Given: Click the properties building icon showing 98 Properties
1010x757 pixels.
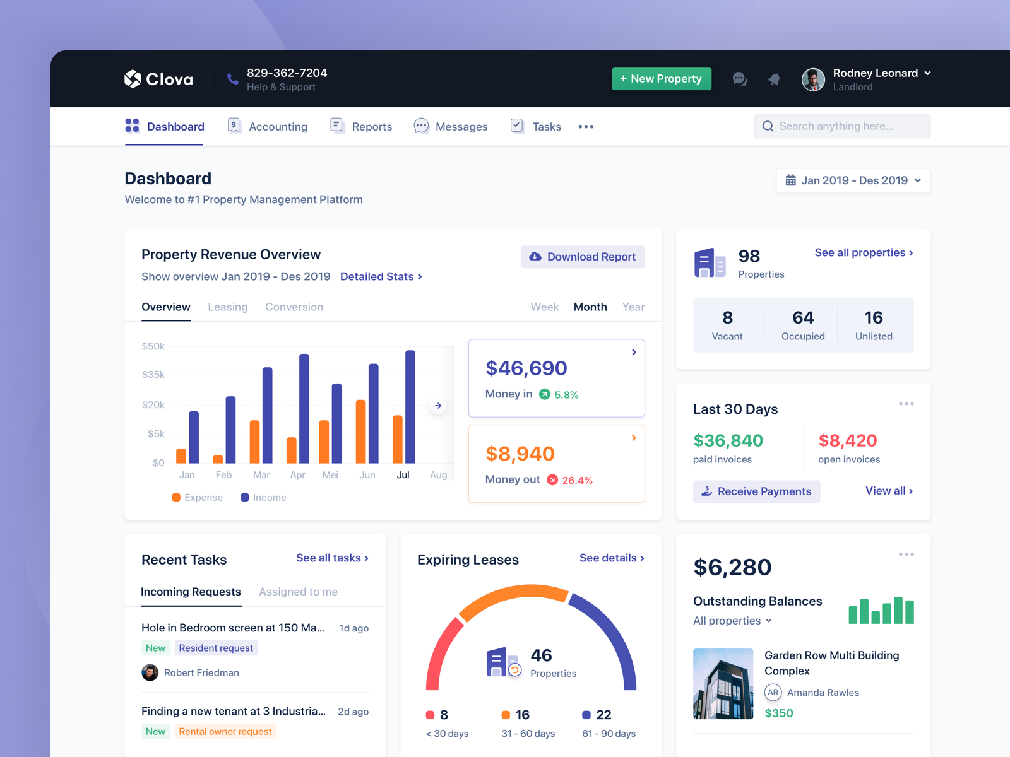Looking at the screenshot, I should tap(710, 262).
